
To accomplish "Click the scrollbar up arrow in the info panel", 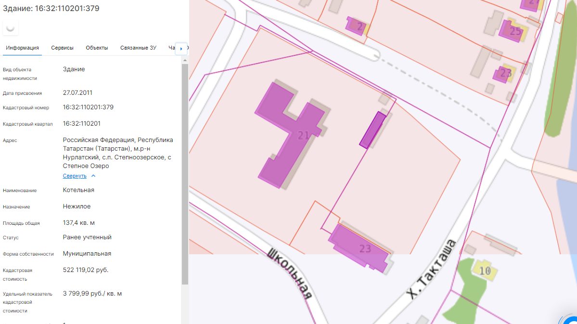I will (185, 60).
